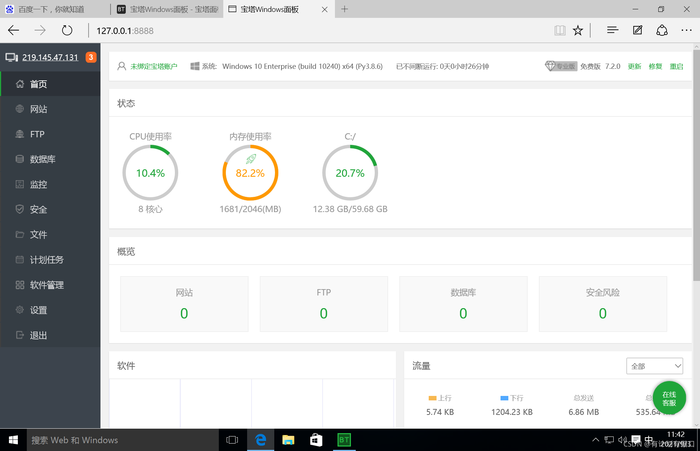Select 监控 monitoring in the sidebar

51,185
